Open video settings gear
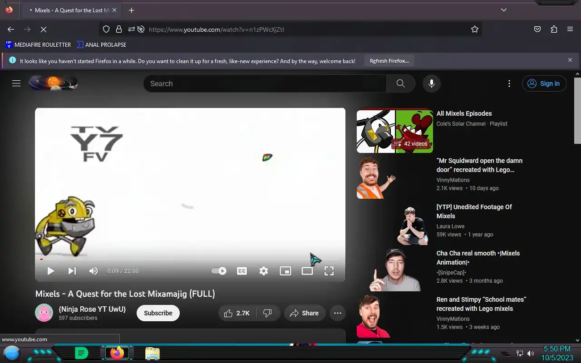 pos(264,271)
